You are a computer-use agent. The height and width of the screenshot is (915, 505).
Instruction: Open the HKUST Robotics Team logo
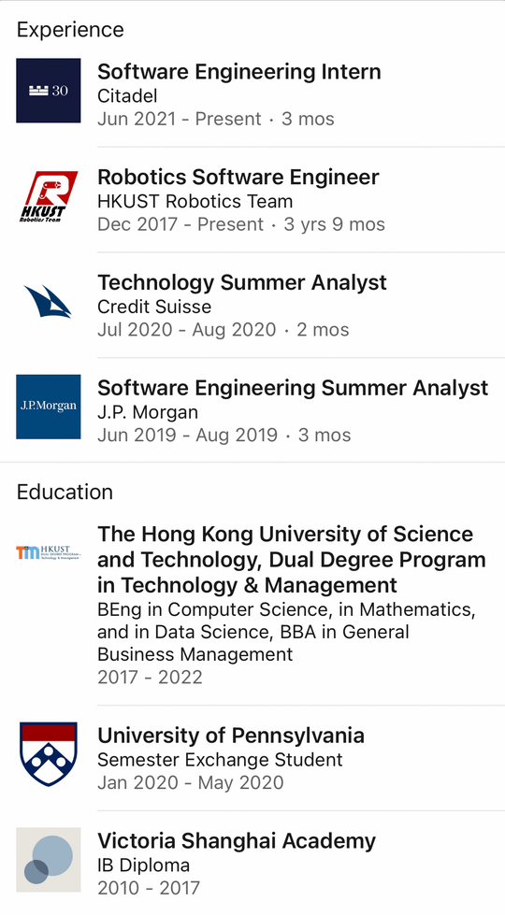49,196
